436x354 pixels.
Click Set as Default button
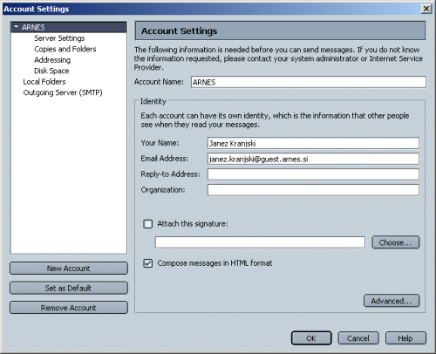point(69,288)
